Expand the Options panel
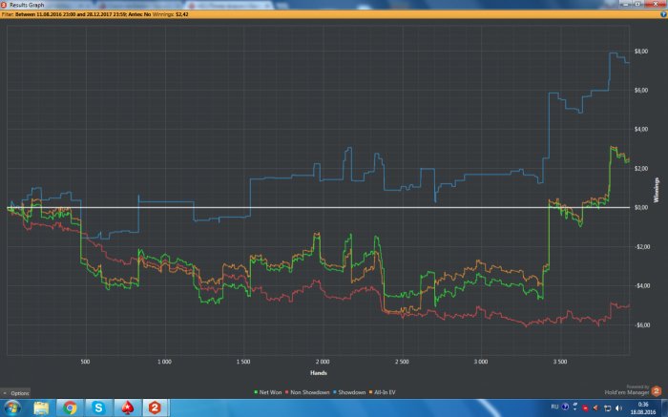 16,393
